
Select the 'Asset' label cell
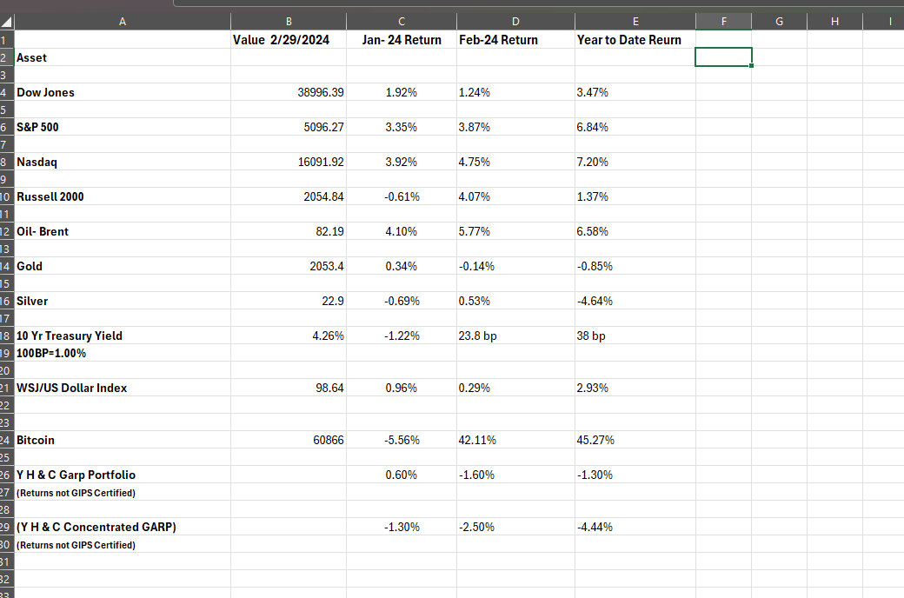pyautogui.click(x=123, y=57)
